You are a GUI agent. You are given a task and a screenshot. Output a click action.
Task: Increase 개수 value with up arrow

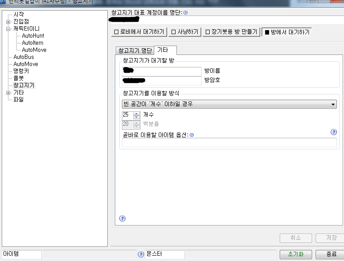coord(136,113)
